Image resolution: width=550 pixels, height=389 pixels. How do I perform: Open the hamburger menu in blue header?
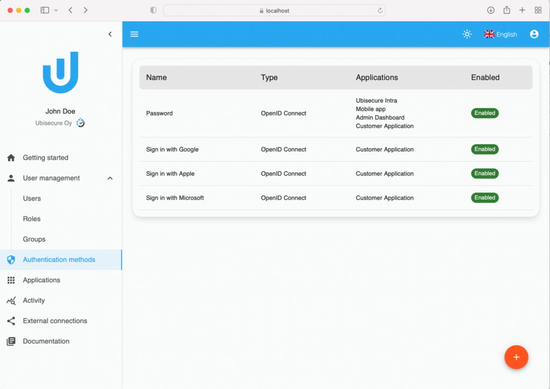point(134,34)
